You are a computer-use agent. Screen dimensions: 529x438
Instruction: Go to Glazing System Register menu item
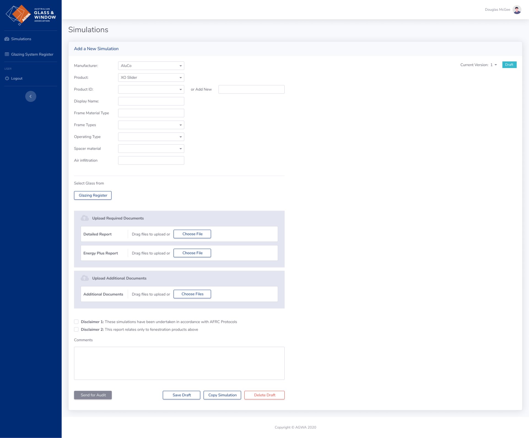coord(32,55)
